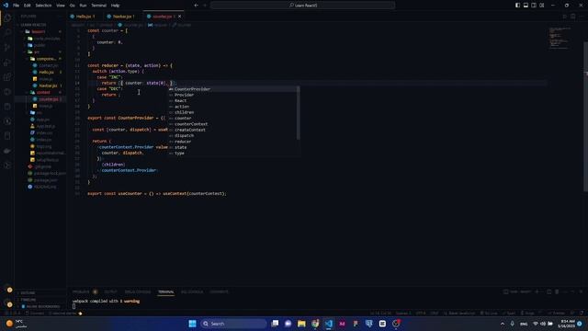The width and height of the screenshot is (588, 331).
Task: Open the Help menu
Action: tap(115, 6)
